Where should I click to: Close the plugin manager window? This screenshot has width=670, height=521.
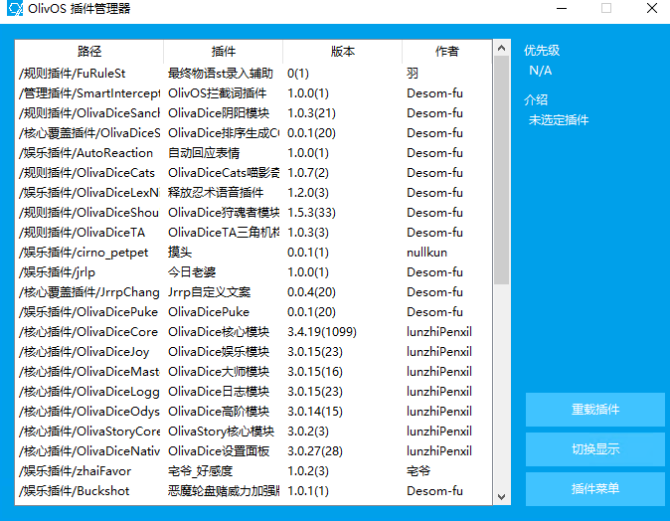pyautogui.click(x=648, y=9)
